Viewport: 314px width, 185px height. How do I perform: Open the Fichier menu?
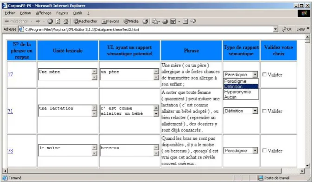(10, 13)
